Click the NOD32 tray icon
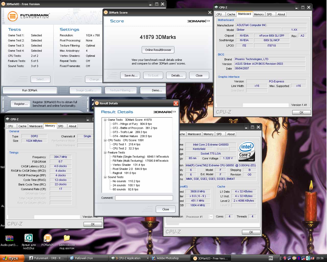 click(308, 258)
